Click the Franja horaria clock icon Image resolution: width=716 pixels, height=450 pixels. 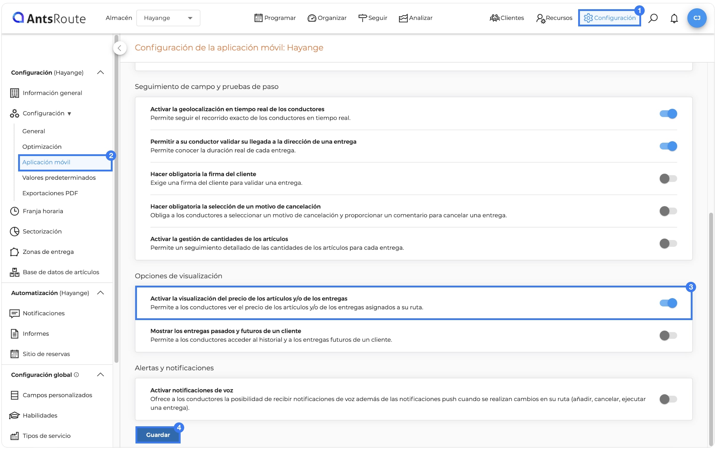pos(15,211)
